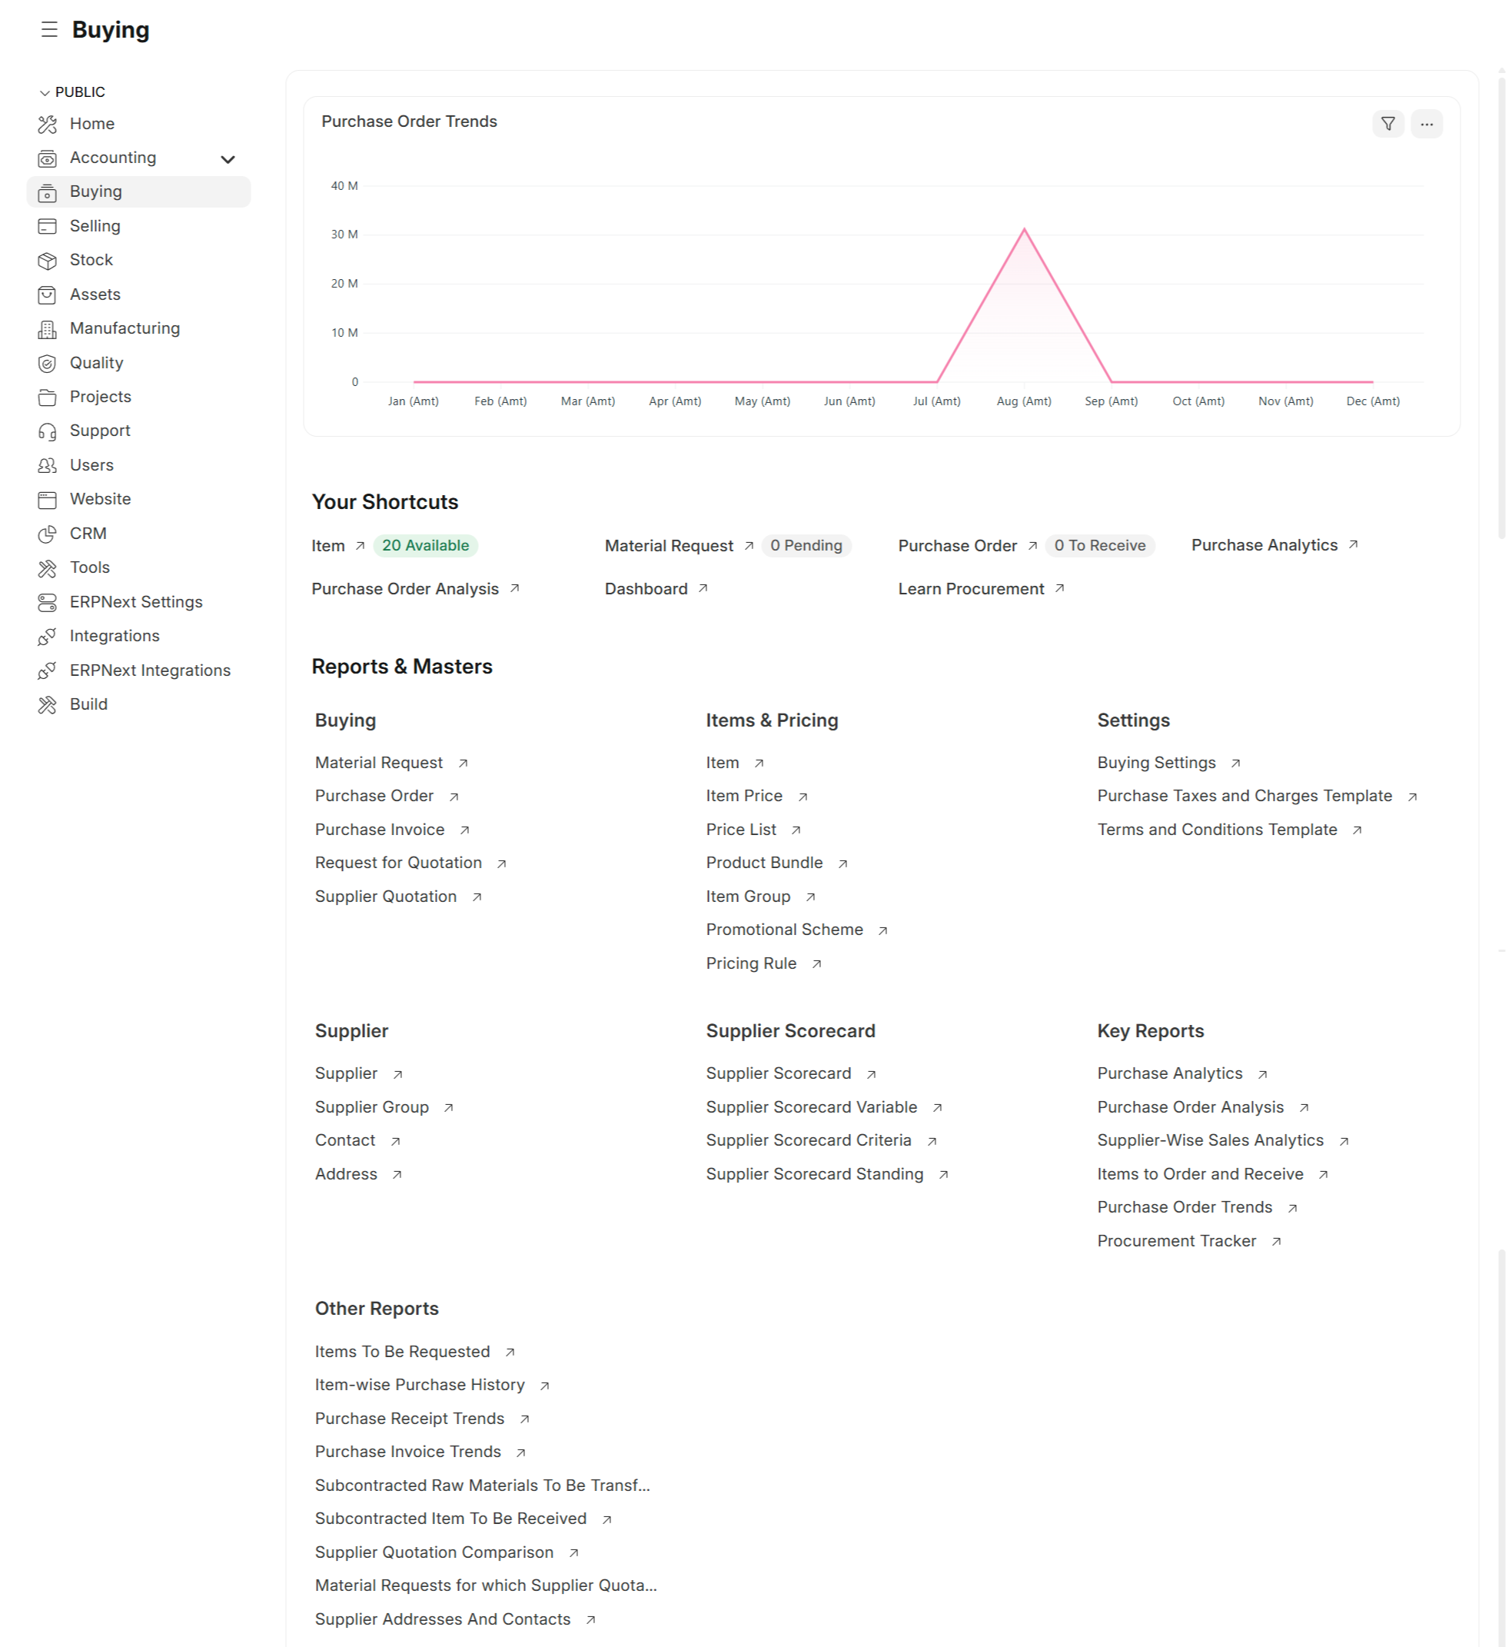Click the Quality shield icon

(x=48, y=364)
